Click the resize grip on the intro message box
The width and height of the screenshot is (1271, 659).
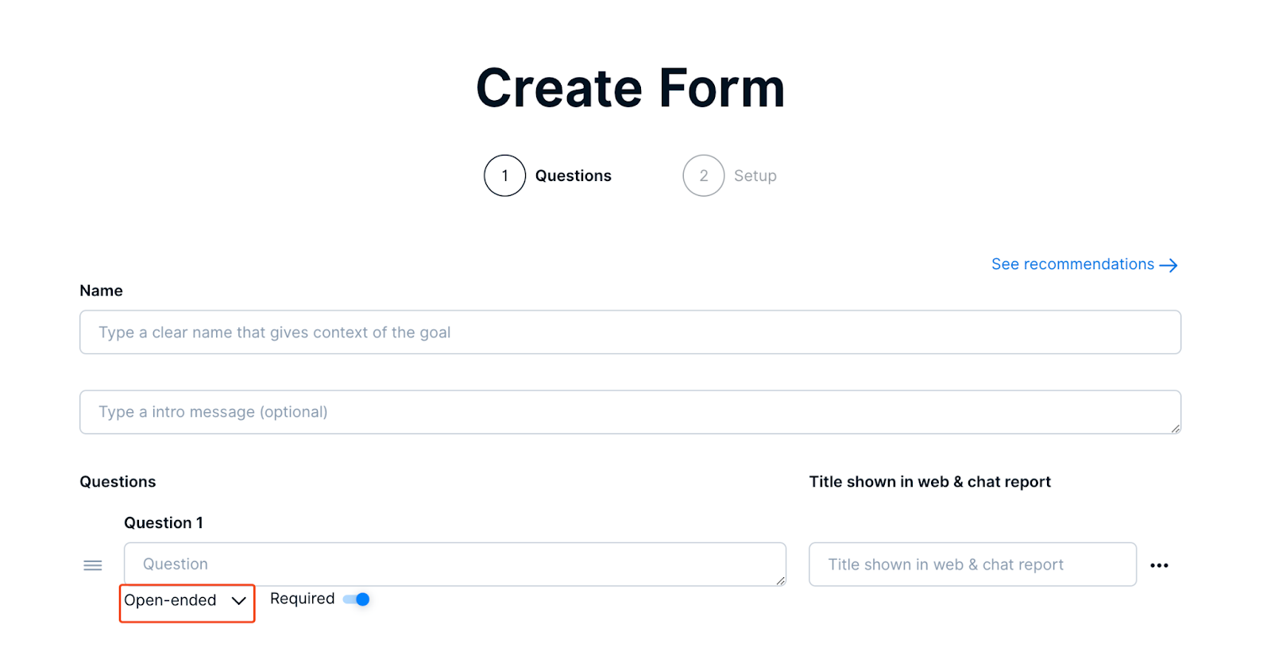pos(1175,429)
